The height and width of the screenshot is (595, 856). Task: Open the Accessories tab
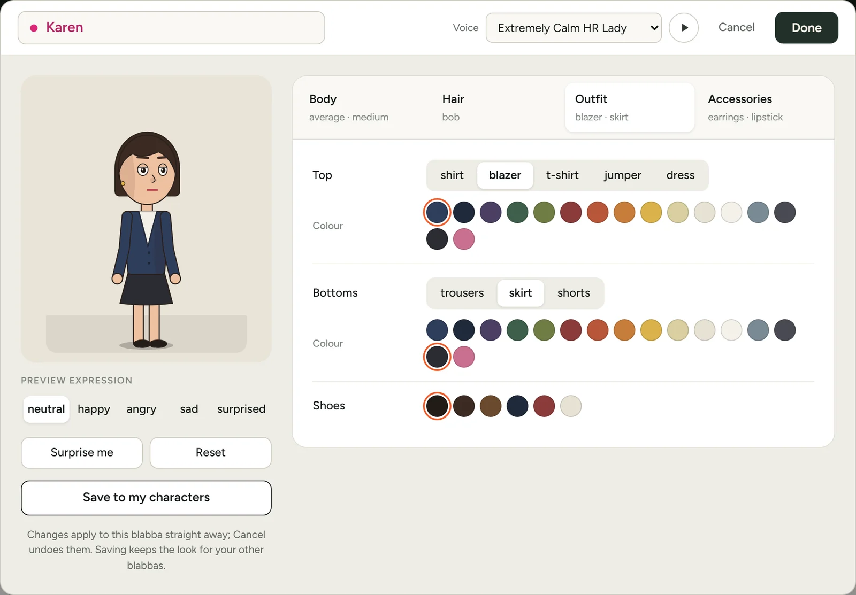pos(762,107)
